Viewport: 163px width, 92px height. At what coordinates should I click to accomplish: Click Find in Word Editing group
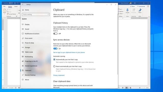(120, 9)
